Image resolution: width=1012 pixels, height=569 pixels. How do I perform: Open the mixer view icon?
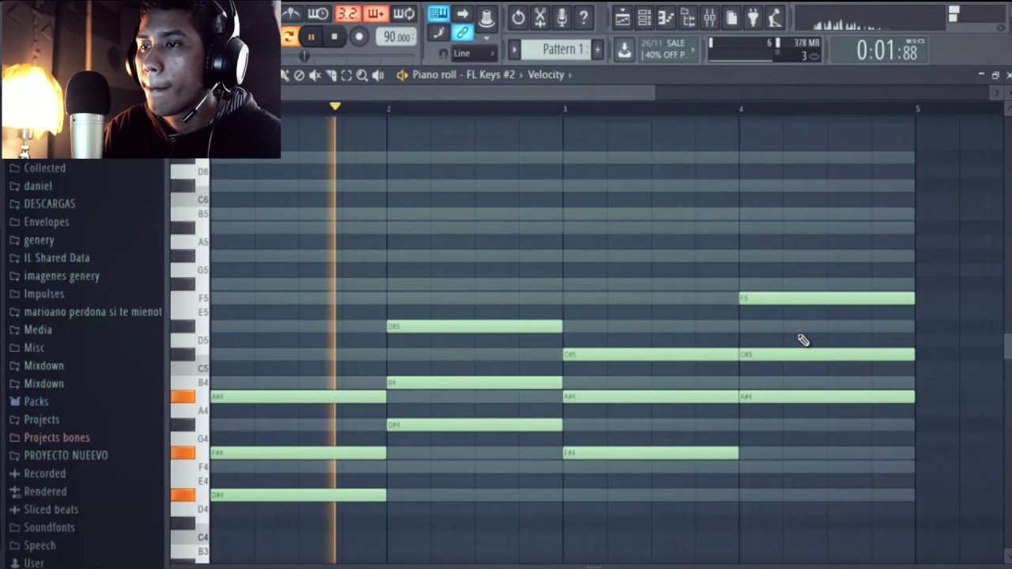(x=709, y=17)
